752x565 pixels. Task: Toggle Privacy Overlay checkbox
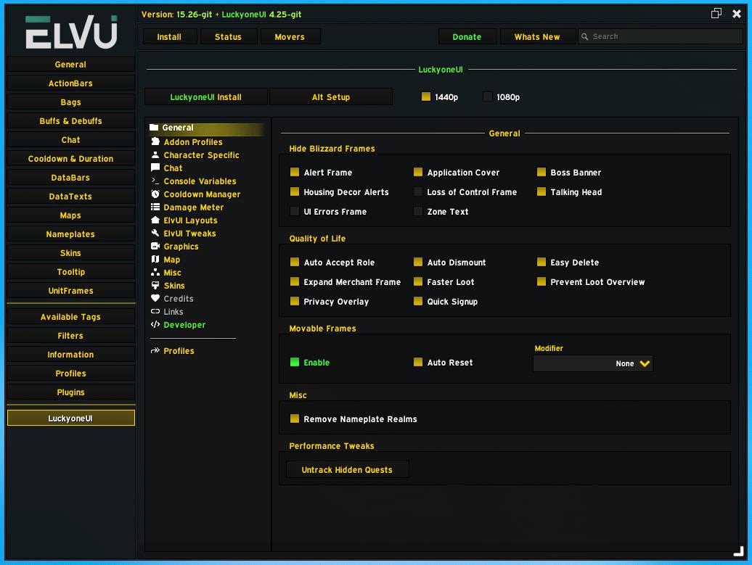point(295,302)
